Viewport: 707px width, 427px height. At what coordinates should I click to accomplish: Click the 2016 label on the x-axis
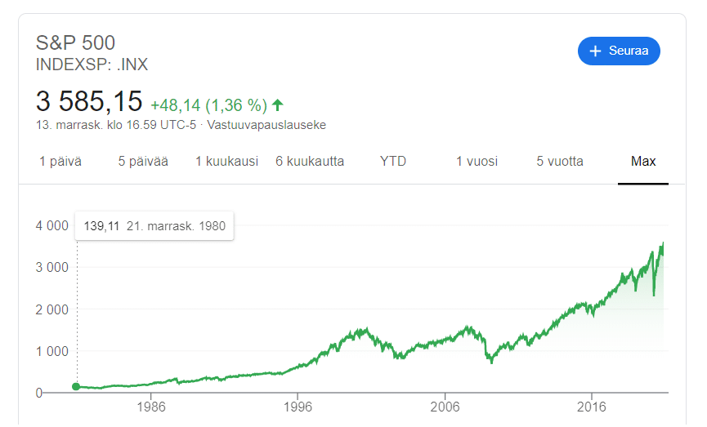click(592, 407)
